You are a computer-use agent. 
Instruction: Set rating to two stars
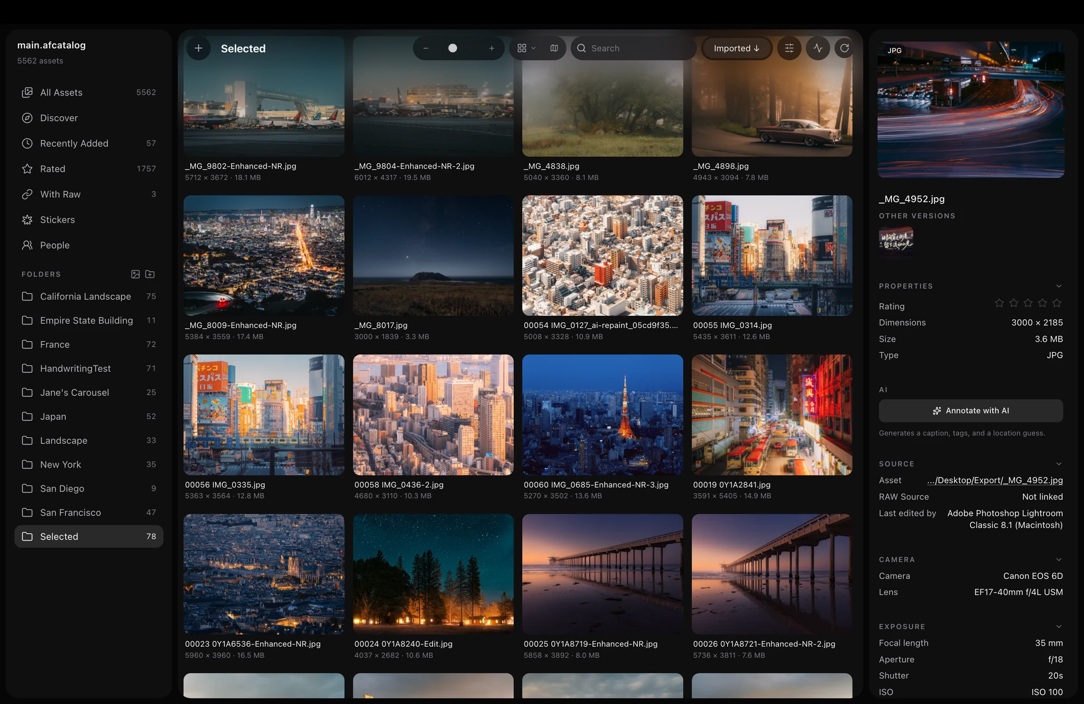coord(1014,303)
